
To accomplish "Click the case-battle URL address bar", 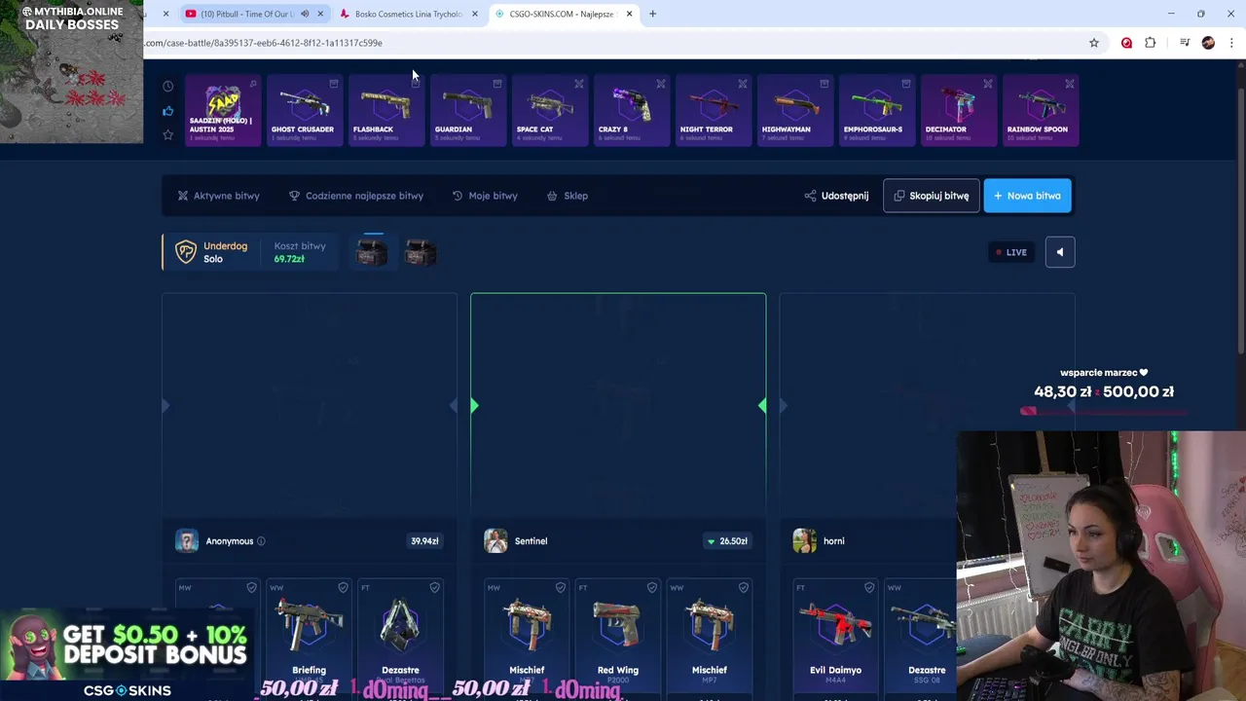I will 613,43.
